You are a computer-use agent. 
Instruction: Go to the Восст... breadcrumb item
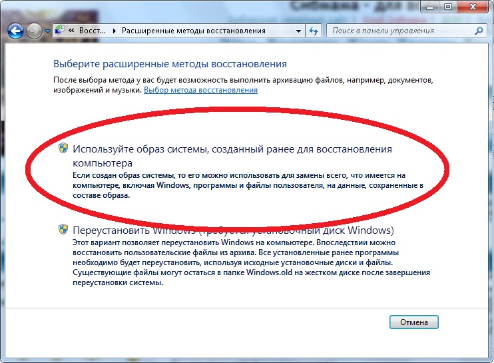tap(93, 31)
